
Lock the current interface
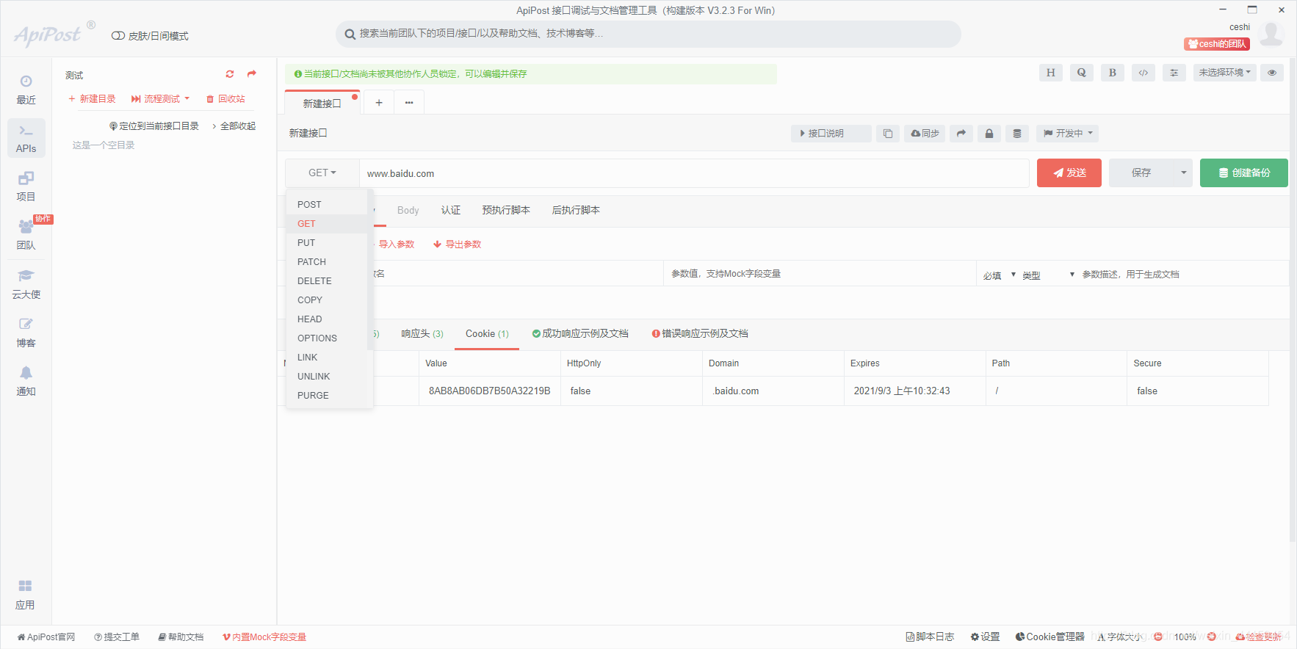click(989, 134)
